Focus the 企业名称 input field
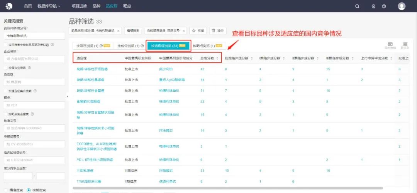Viewport: 417px width, 193px height. pos(34,59)
